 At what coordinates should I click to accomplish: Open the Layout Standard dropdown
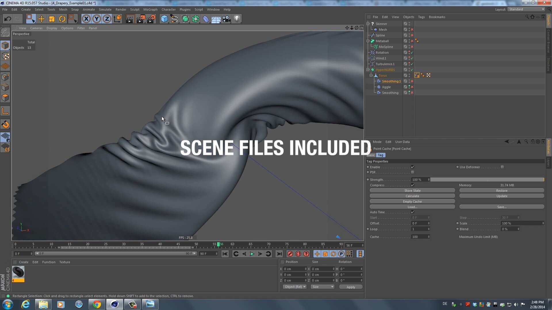[x=526, y=9]
